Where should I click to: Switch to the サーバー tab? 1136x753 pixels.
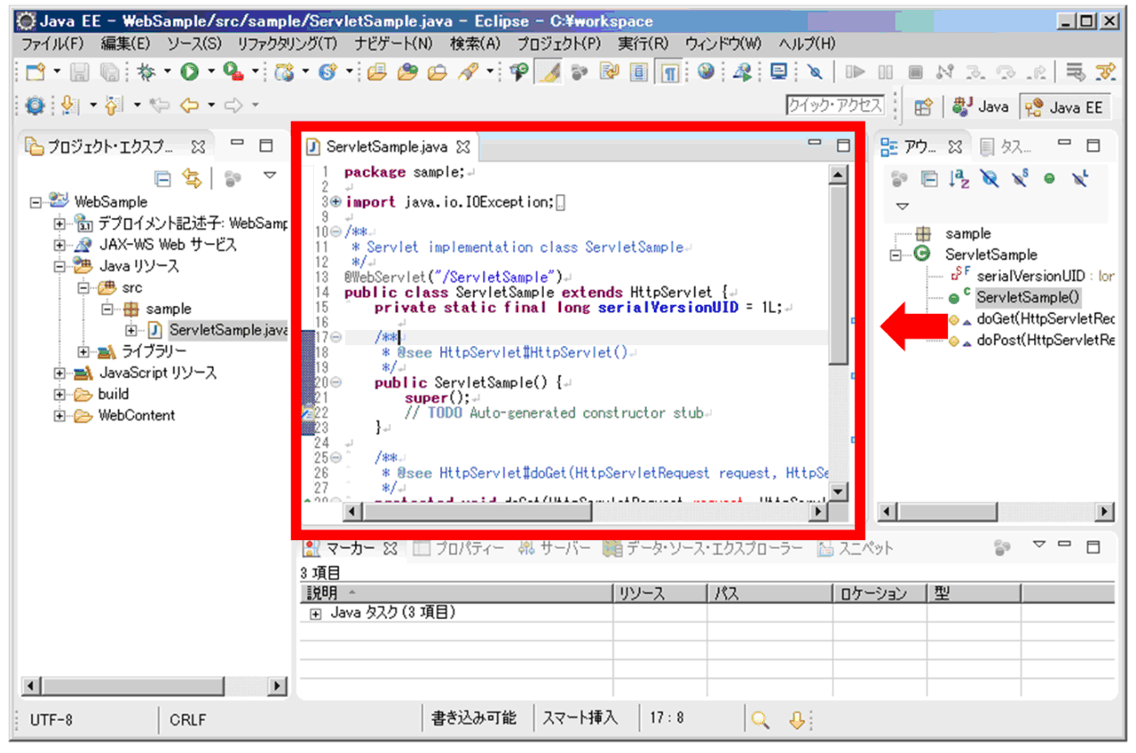pyautogui.click(x=555, y=549)
